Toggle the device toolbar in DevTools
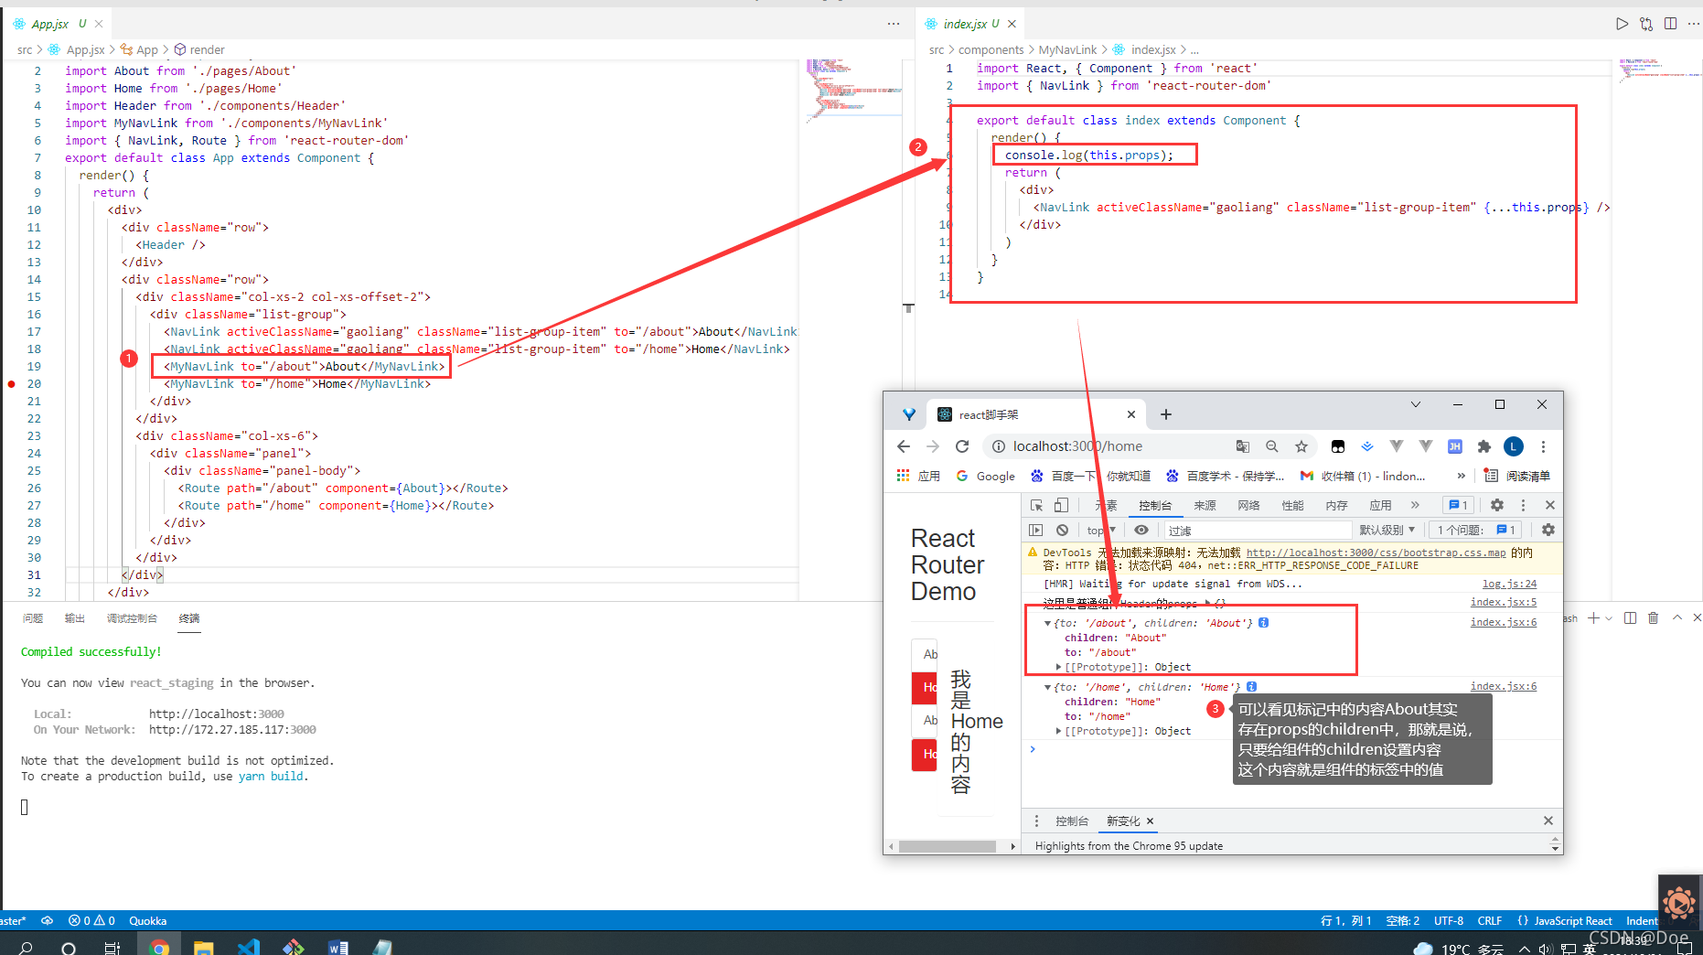The width and height of the screenshot is (1703, 955). point(1060,504)
